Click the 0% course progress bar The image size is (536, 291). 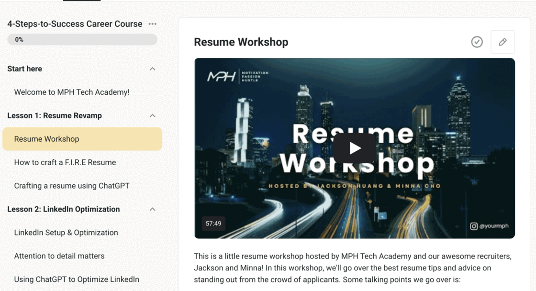click(82, 40)
